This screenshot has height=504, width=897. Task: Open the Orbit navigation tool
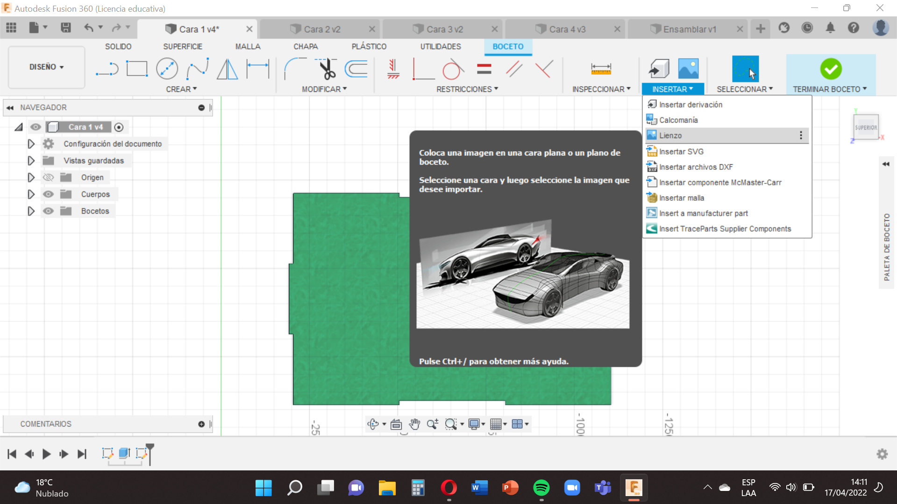[x=373, y=424]
